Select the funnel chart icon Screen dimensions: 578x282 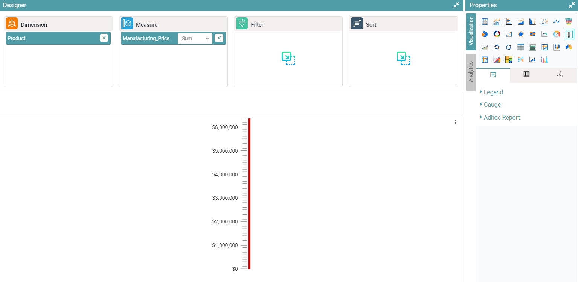569,22
